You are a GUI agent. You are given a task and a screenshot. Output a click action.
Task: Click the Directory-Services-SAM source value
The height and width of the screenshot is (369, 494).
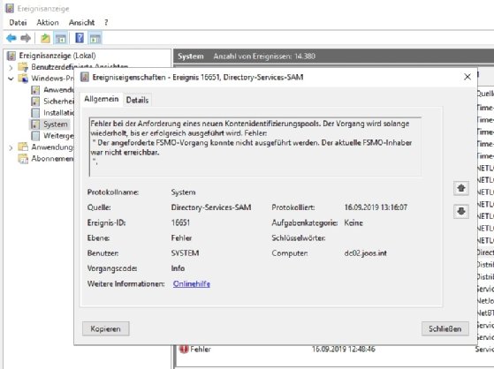(211, 207)
